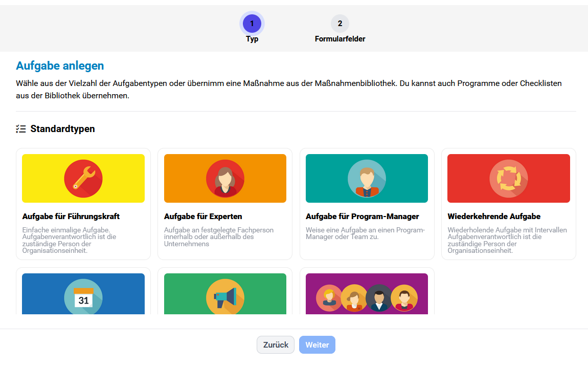Click the recurring arrows icon on red card

click(x=508, y=178)
